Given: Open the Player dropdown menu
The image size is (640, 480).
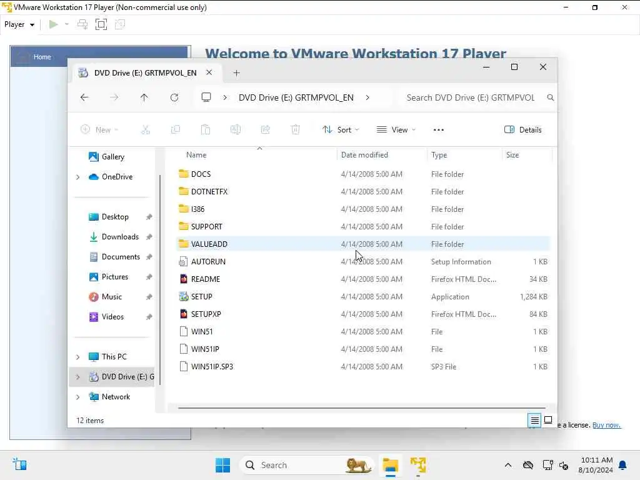Looking at the screenshot, I should click(19, 24).
